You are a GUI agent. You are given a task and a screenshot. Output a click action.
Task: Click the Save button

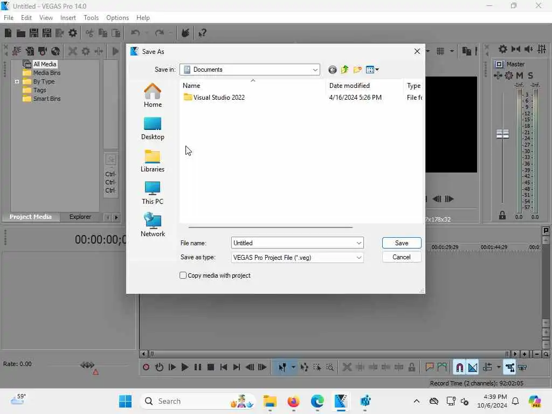(401, 243)
